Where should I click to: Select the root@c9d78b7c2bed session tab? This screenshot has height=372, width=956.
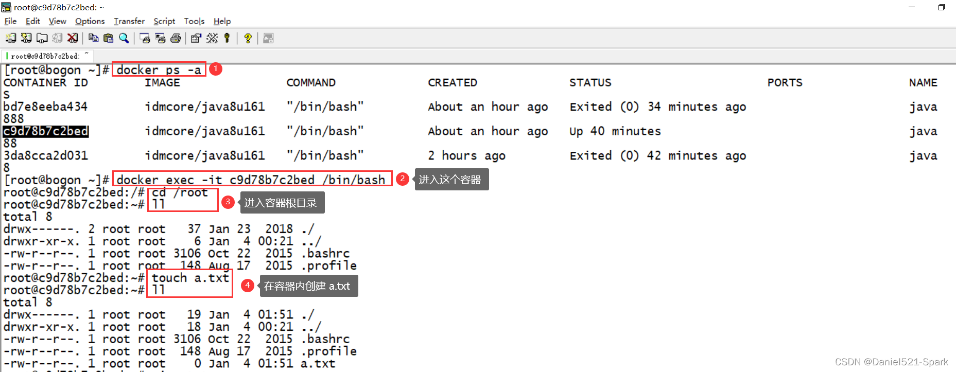(48, 56)
